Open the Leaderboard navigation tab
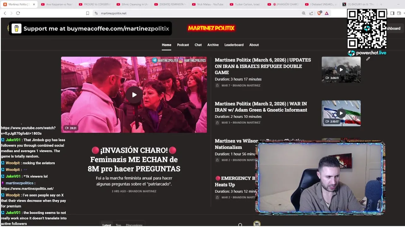The height and width of the screenshot is (227, 405). tap(234, 45)
